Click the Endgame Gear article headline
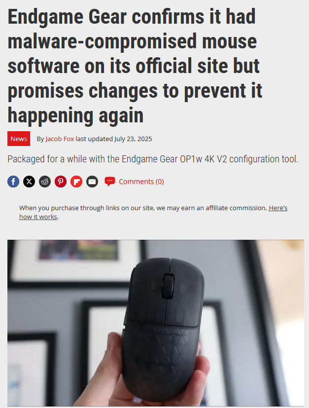Viewport: 309px width, 408px height. click(135, 66)
